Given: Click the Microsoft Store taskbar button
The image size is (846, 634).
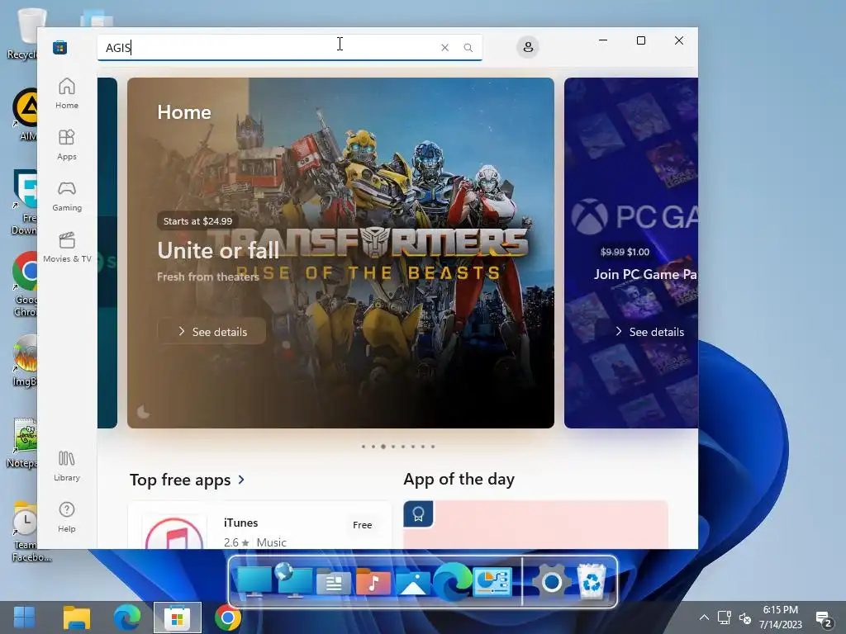Looking at the screenshot, I should pos(178,617).
